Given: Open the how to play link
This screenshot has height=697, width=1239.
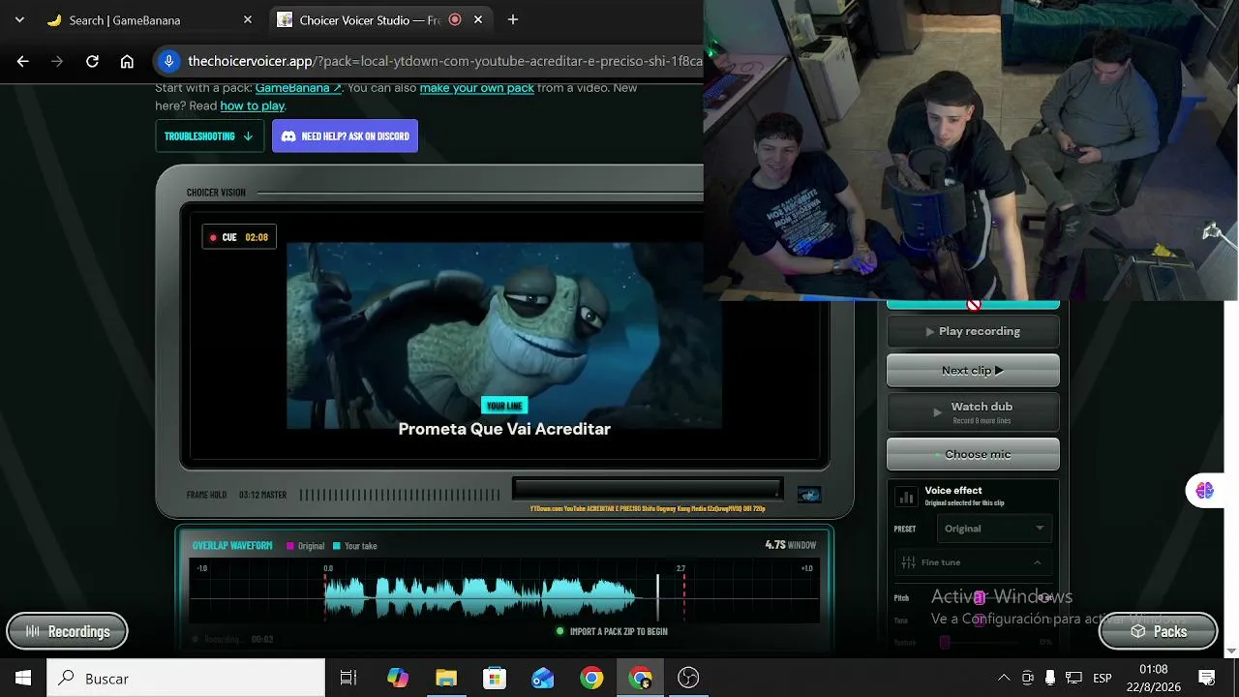Looking at the screenshot, I should pos(252,106).
